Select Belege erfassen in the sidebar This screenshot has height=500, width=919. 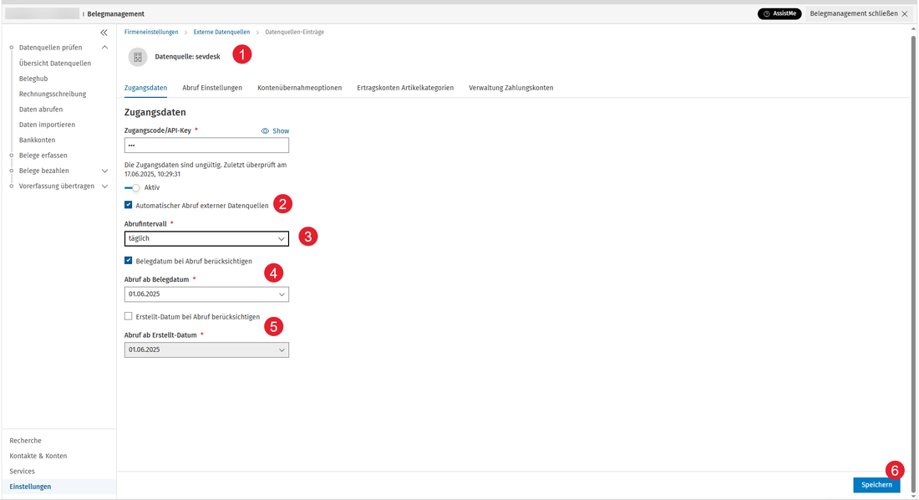pyautogui.click(x=43, y=156)
